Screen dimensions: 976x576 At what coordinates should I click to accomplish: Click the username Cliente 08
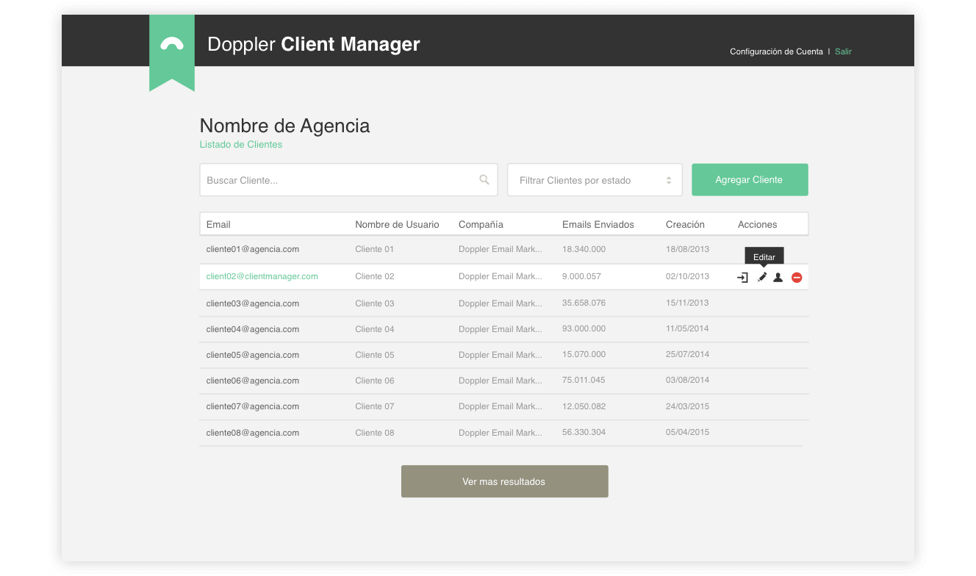click(375, 433)
